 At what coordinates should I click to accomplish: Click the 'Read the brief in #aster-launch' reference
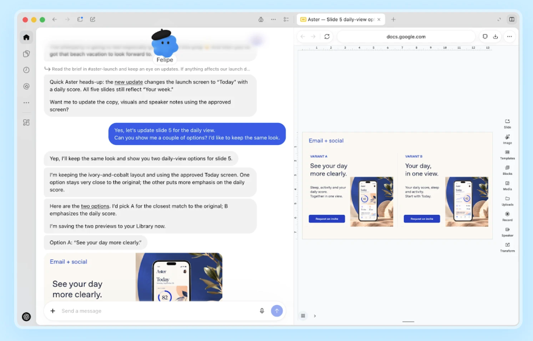click(x=147, y=69)
